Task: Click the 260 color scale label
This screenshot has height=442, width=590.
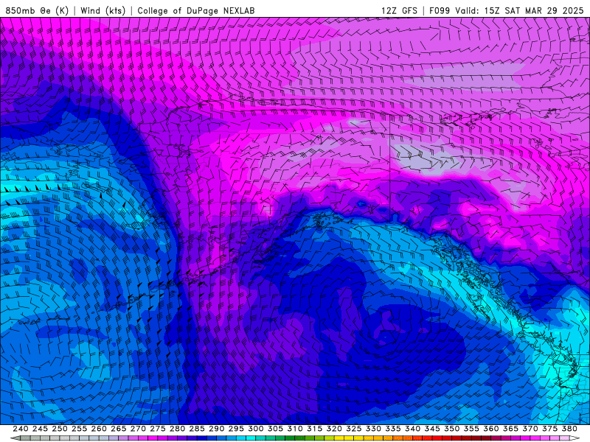Action: (x=99, y=429)
